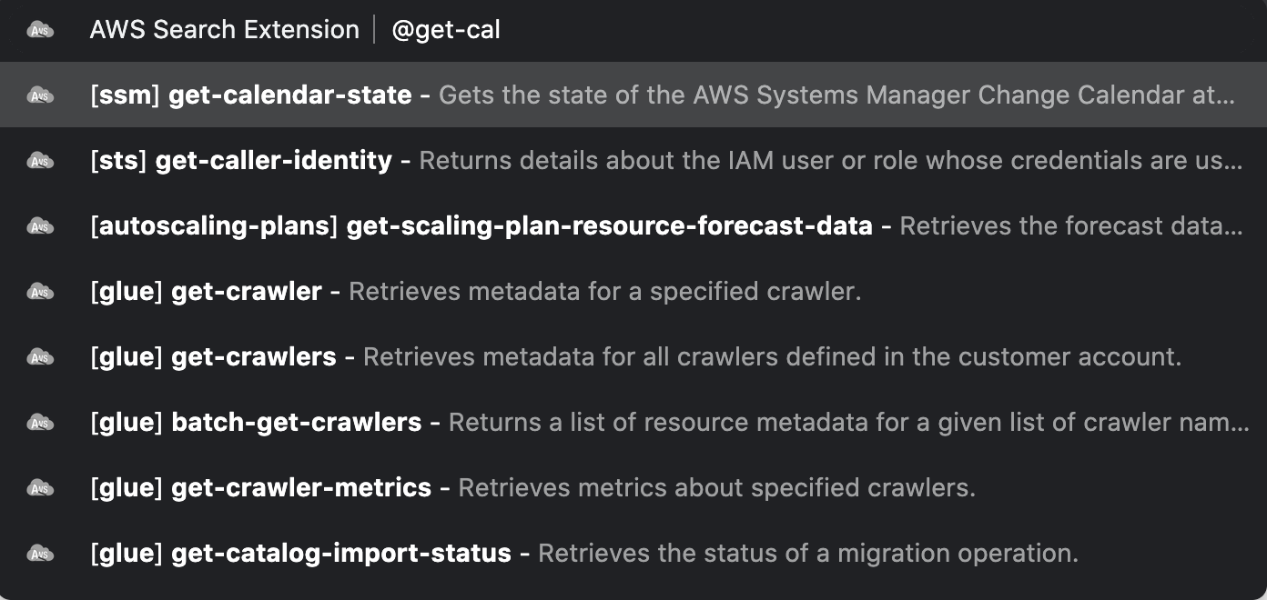Click the AWS Search Extension label
Viewport: 1267px width, 600px height.
[x=225, y=30]
